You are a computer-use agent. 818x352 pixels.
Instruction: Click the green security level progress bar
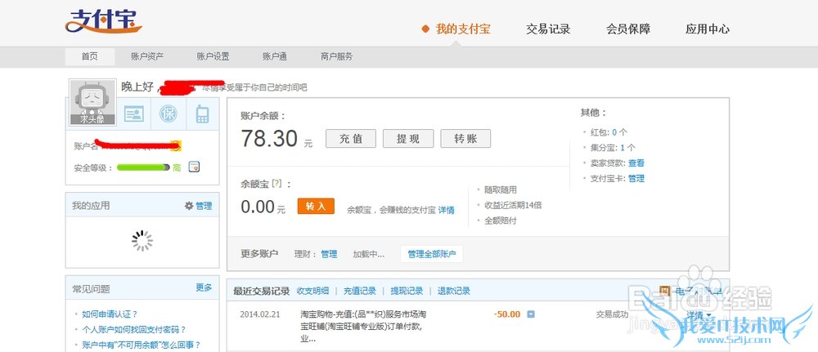coord(143,167)
